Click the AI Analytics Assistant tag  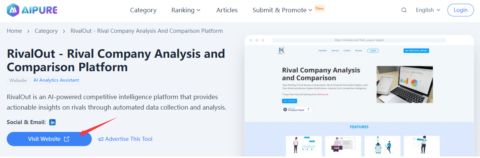click(56, 80)
